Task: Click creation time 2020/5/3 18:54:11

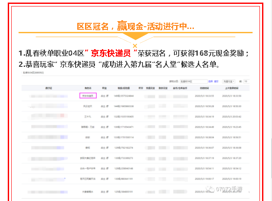Action: coord(204,168)
